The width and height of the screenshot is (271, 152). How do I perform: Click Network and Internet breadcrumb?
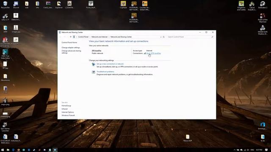coord(100,37)
